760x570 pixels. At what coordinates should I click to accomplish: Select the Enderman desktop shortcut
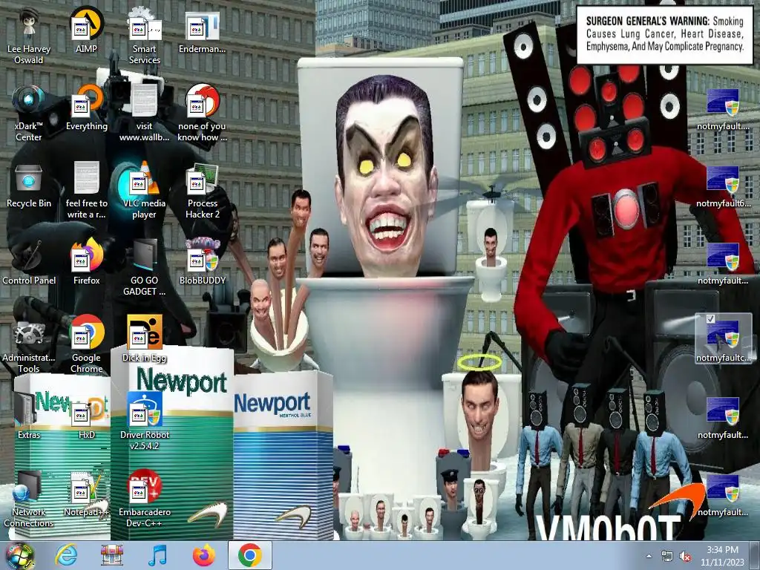[x=202, y=30]
